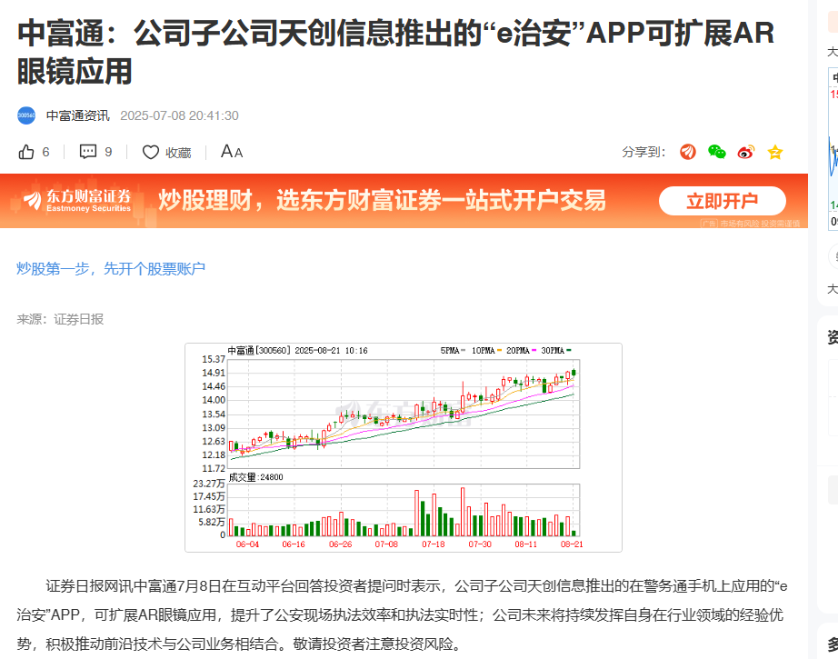
Task: Share to QZone star icon
Action: [x=775, y=153]
